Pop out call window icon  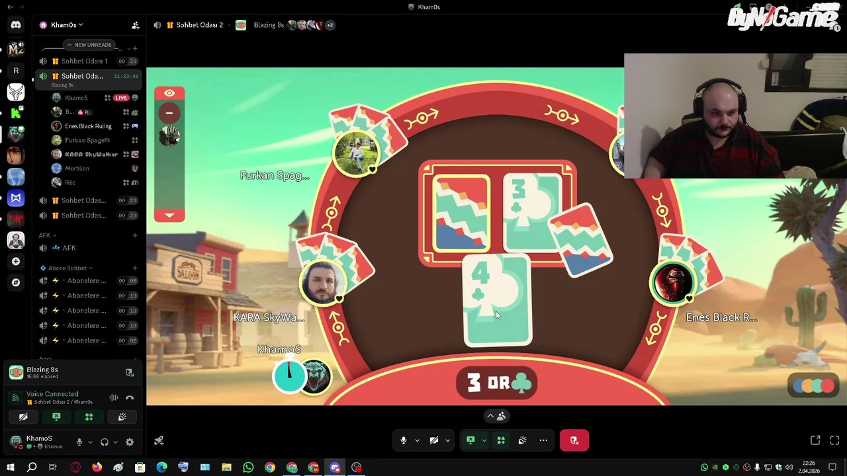[815, 440]
